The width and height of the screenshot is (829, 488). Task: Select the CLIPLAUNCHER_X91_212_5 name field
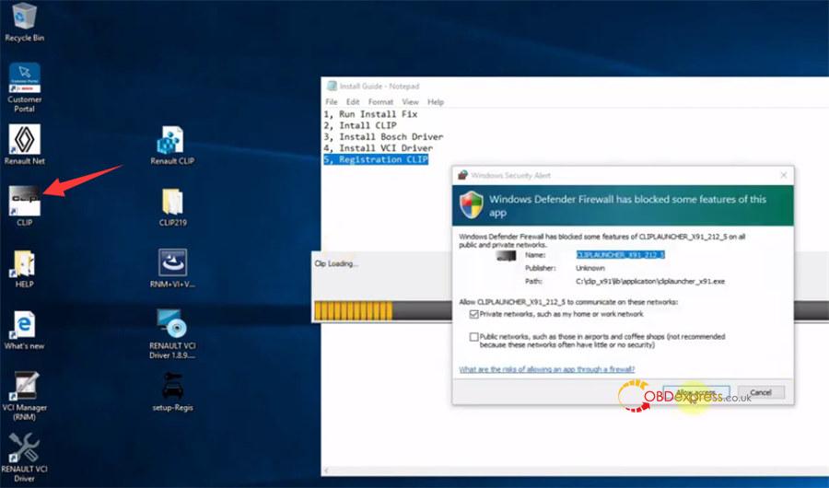(620, 255)
